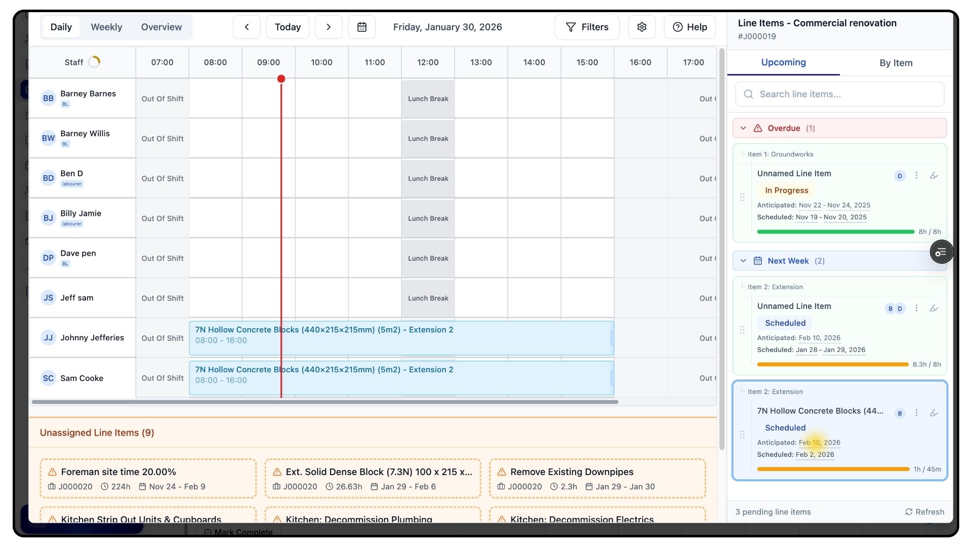Switch to the By Item tab

coord(896,63)
